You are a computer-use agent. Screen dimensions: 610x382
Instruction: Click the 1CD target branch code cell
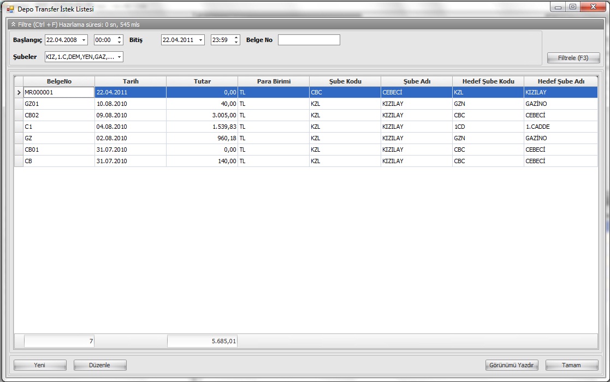(x=489, y=127)
